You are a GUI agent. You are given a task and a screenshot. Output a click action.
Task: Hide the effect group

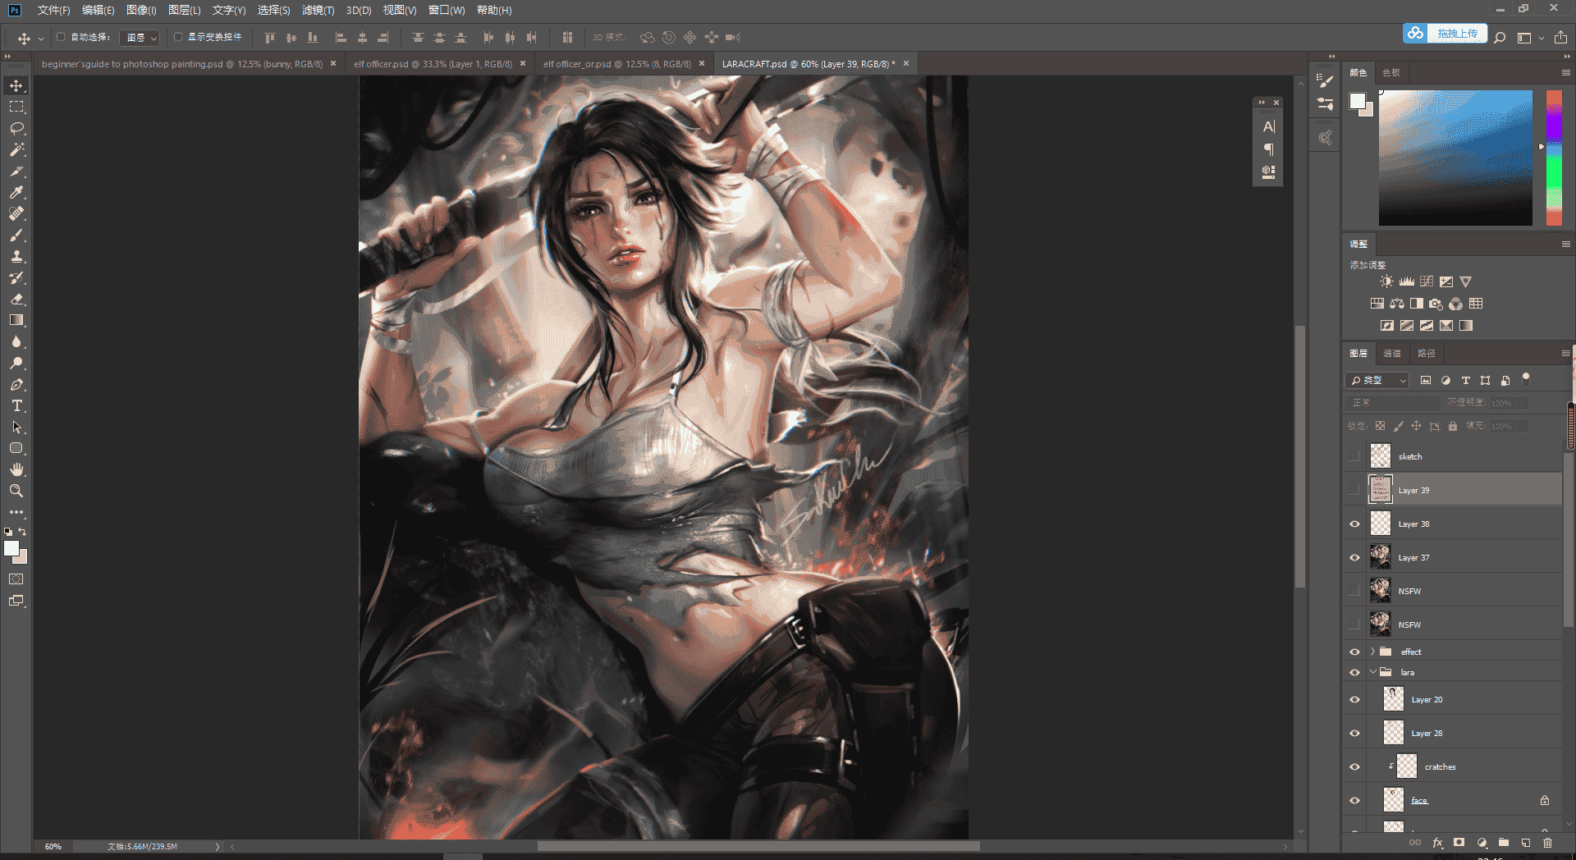[x=1354, y=652]
